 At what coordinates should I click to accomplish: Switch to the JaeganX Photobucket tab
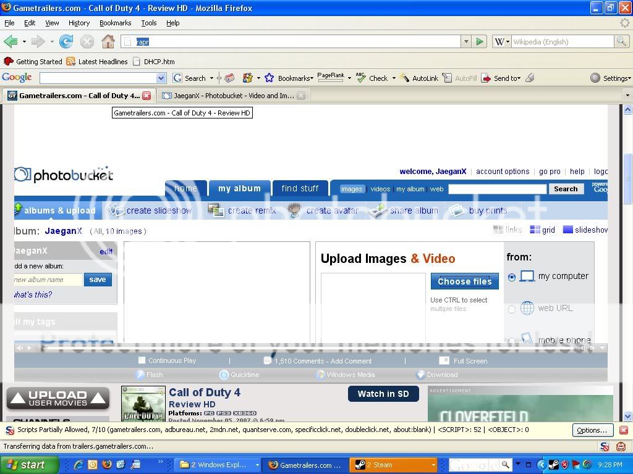coord(229,96)
